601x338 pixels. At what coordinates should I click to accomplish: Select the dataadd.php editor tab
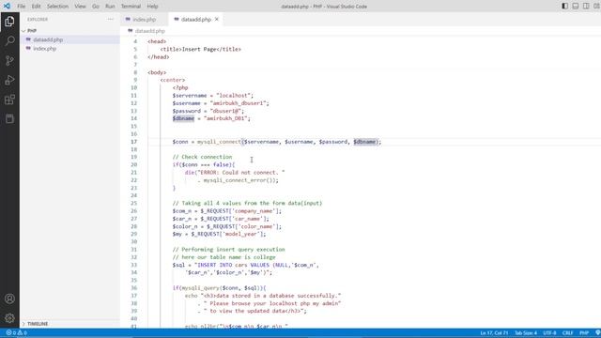point(196,19)
